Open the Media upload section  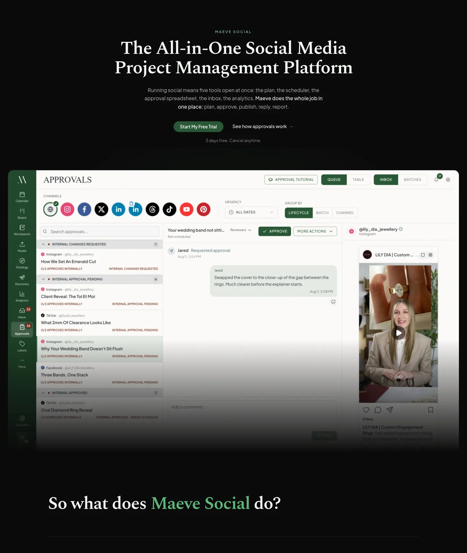click(22, 246)
